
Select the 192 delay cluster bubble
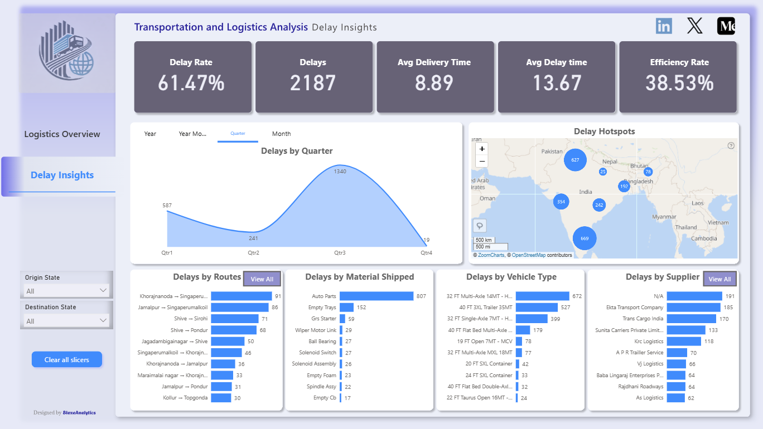click(624, 186)
